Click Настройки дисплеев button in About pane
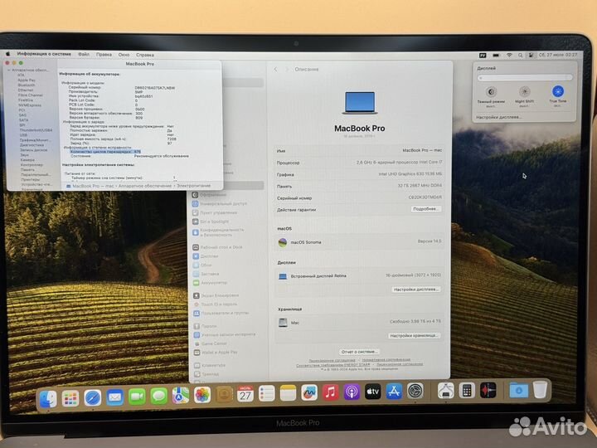Image resolution: width=597 pixels, height=448 pixels. pyautogui.click(x=416, y=290)
